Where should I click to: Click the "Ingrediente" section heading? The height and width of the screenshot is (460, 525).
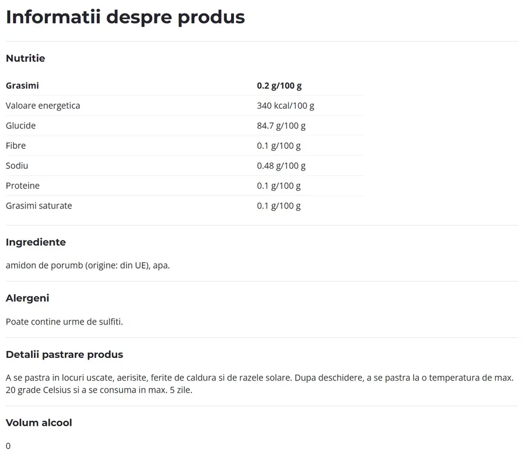pyautogui.click(x=36, y=242)
